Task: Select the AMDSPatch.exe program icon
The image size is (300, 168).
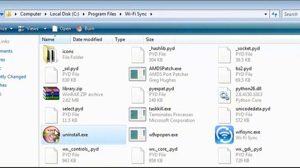Action: 137,74
